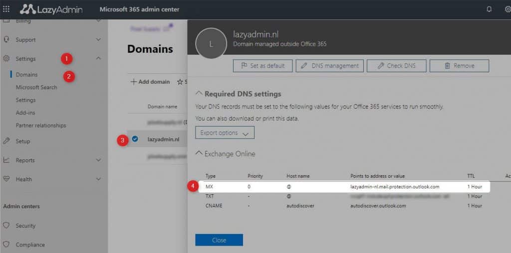Click the Health heart icon

6,179
